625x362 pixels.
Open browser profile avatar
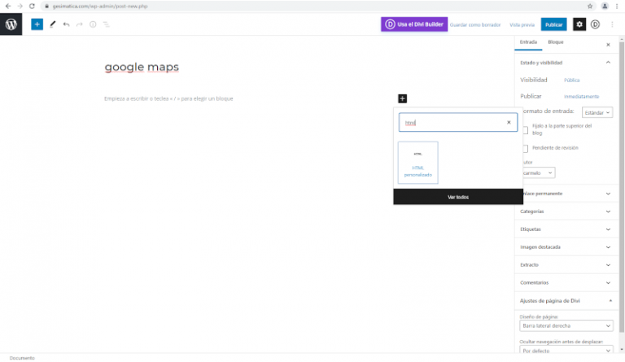pyautogui.click(x=605, y=6)
